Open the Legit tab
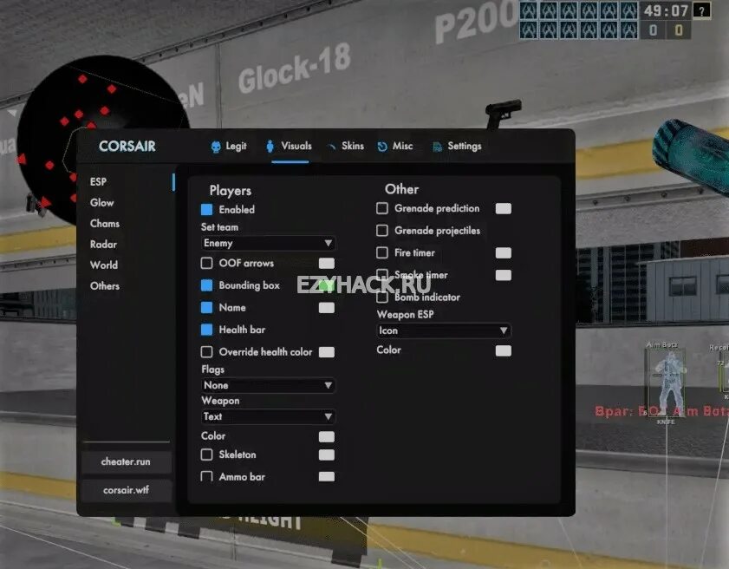729x569 pixels. point(229,147)
